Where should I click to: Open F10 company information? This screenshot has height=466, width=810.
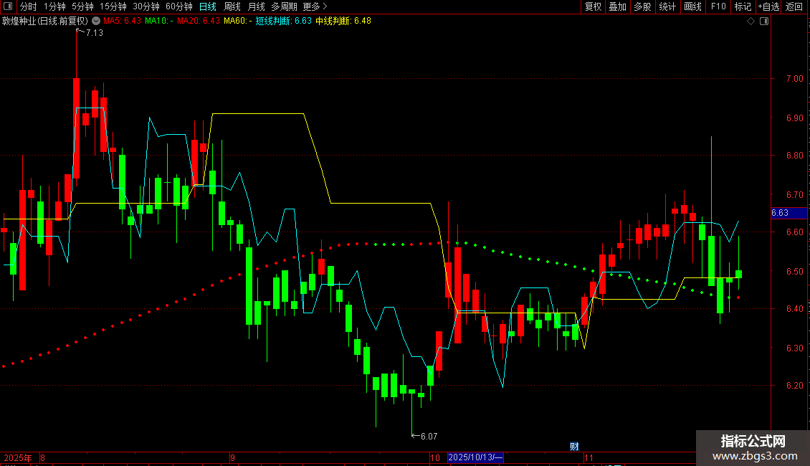coord(718,6)
